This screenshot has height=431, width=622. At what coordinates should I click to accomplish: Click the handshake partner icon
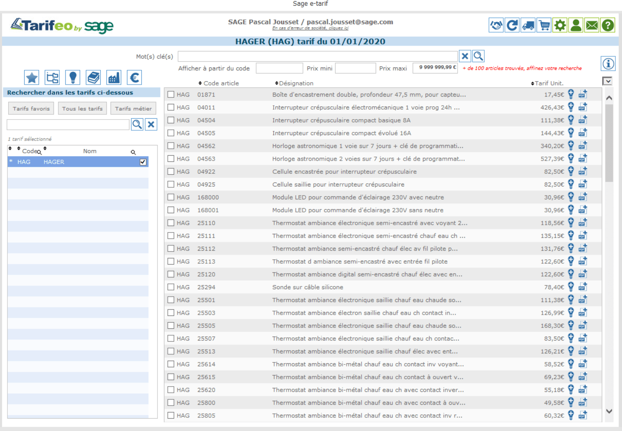496,25
